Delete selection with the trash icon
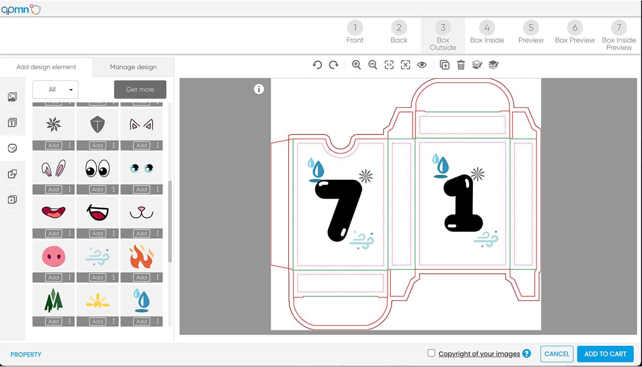The width and height of the screenshot is (642, 367). click(x=461, y=65)
